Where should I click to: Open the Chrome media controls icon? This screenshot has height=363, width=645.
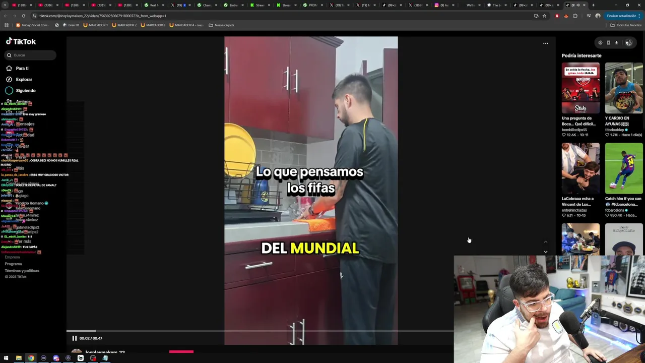coord(588,16)
